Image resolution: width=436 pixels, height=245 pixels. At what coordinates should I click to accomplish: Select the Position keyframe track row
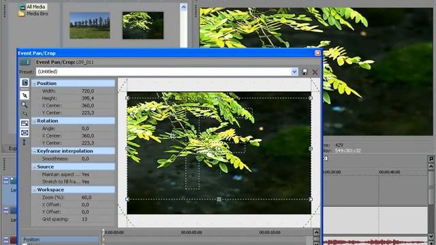61,240
